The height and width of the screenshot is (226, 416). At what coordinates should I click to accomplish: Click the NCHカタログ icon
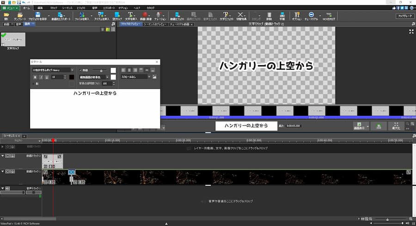329,16
